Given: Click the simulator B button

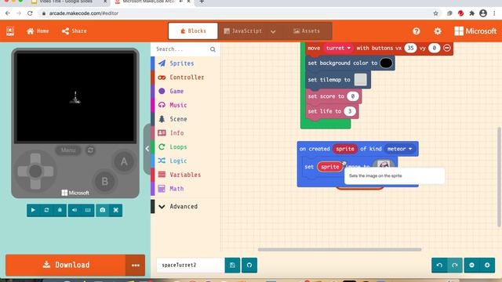Looking at the screenshot, I should (104, 181).
